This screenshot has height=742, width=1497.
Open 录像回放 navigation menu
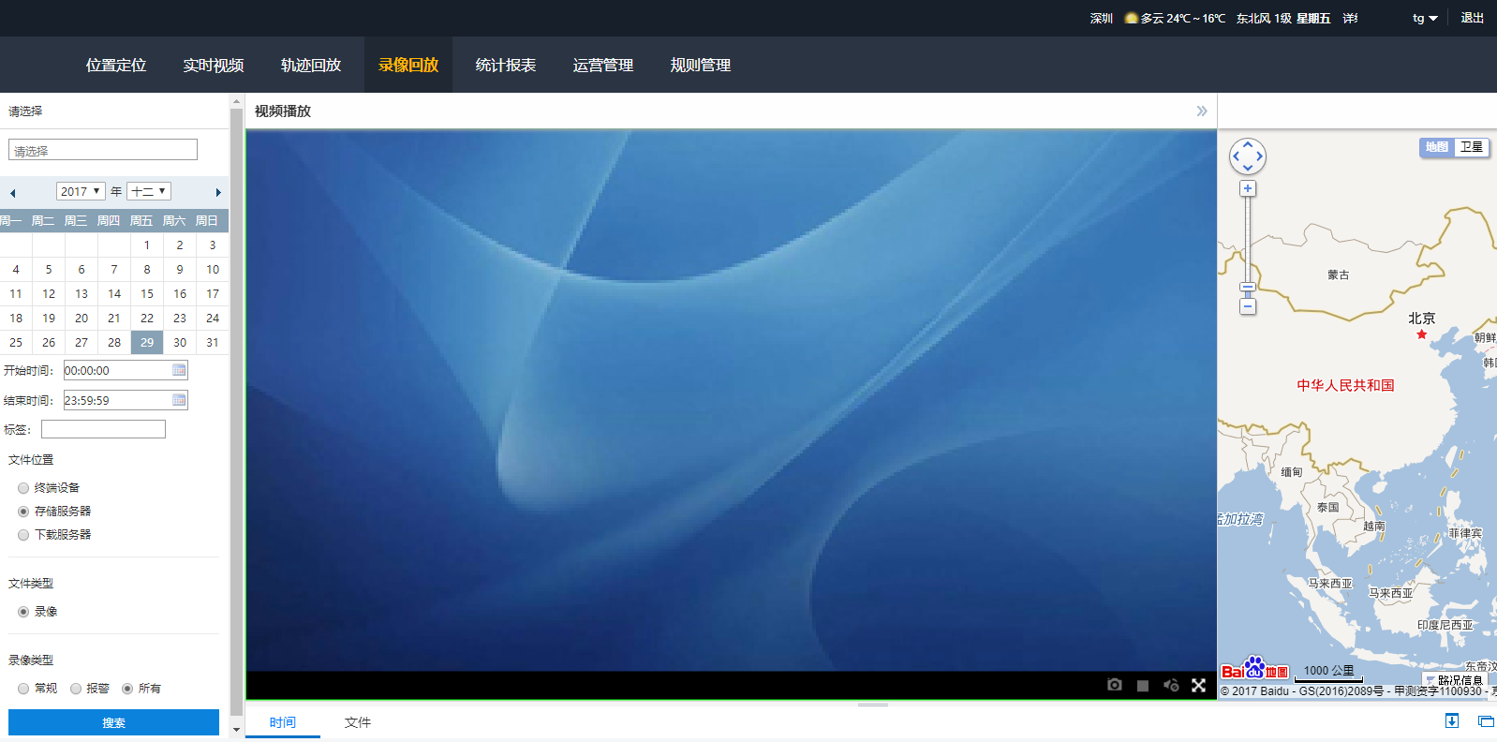(408, 65)
